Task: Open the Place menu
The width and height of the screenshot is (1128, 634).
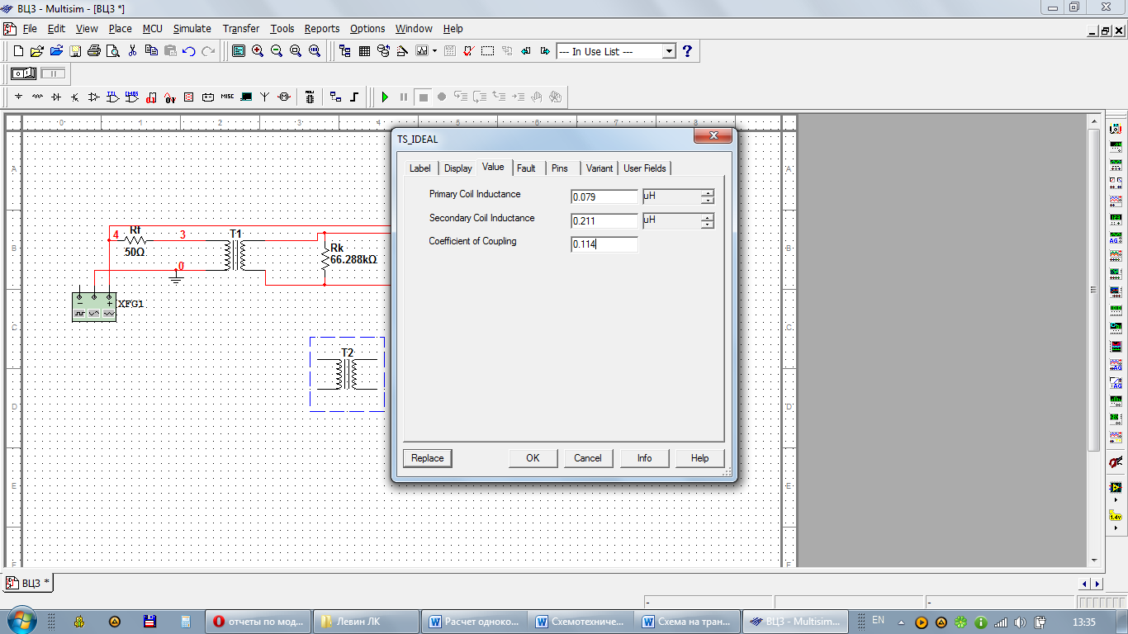Action: 120,28
